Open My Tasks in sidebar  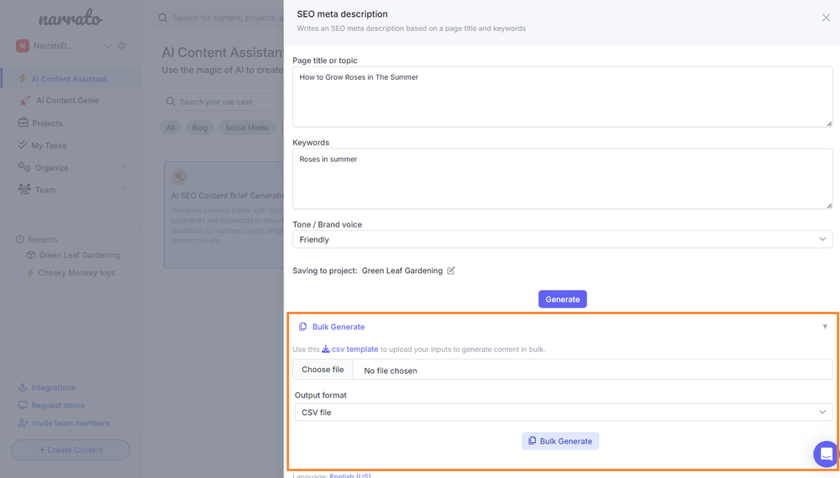(49, 145)
